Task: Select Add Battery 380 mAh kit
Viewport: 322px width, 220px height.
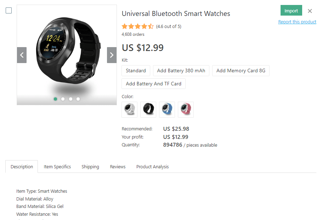Action: (x=181, y=70)
